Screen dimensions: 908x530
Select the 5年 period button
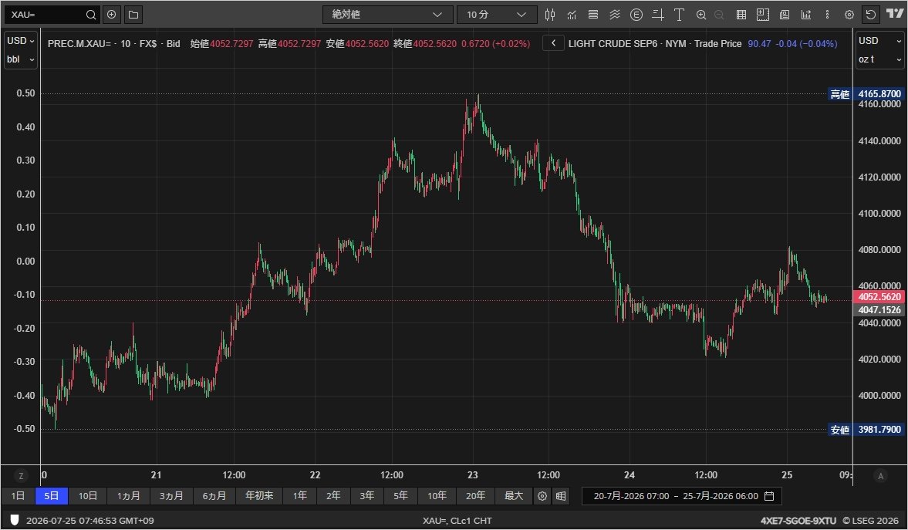(x=400, y=496)
